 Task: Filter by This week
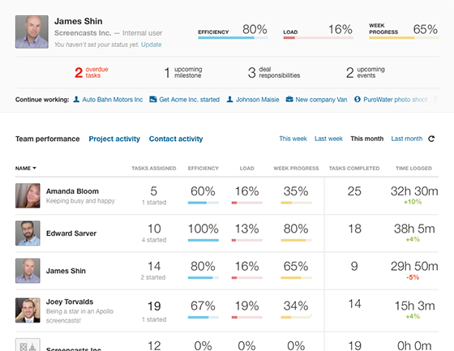[x=293, y=139]
